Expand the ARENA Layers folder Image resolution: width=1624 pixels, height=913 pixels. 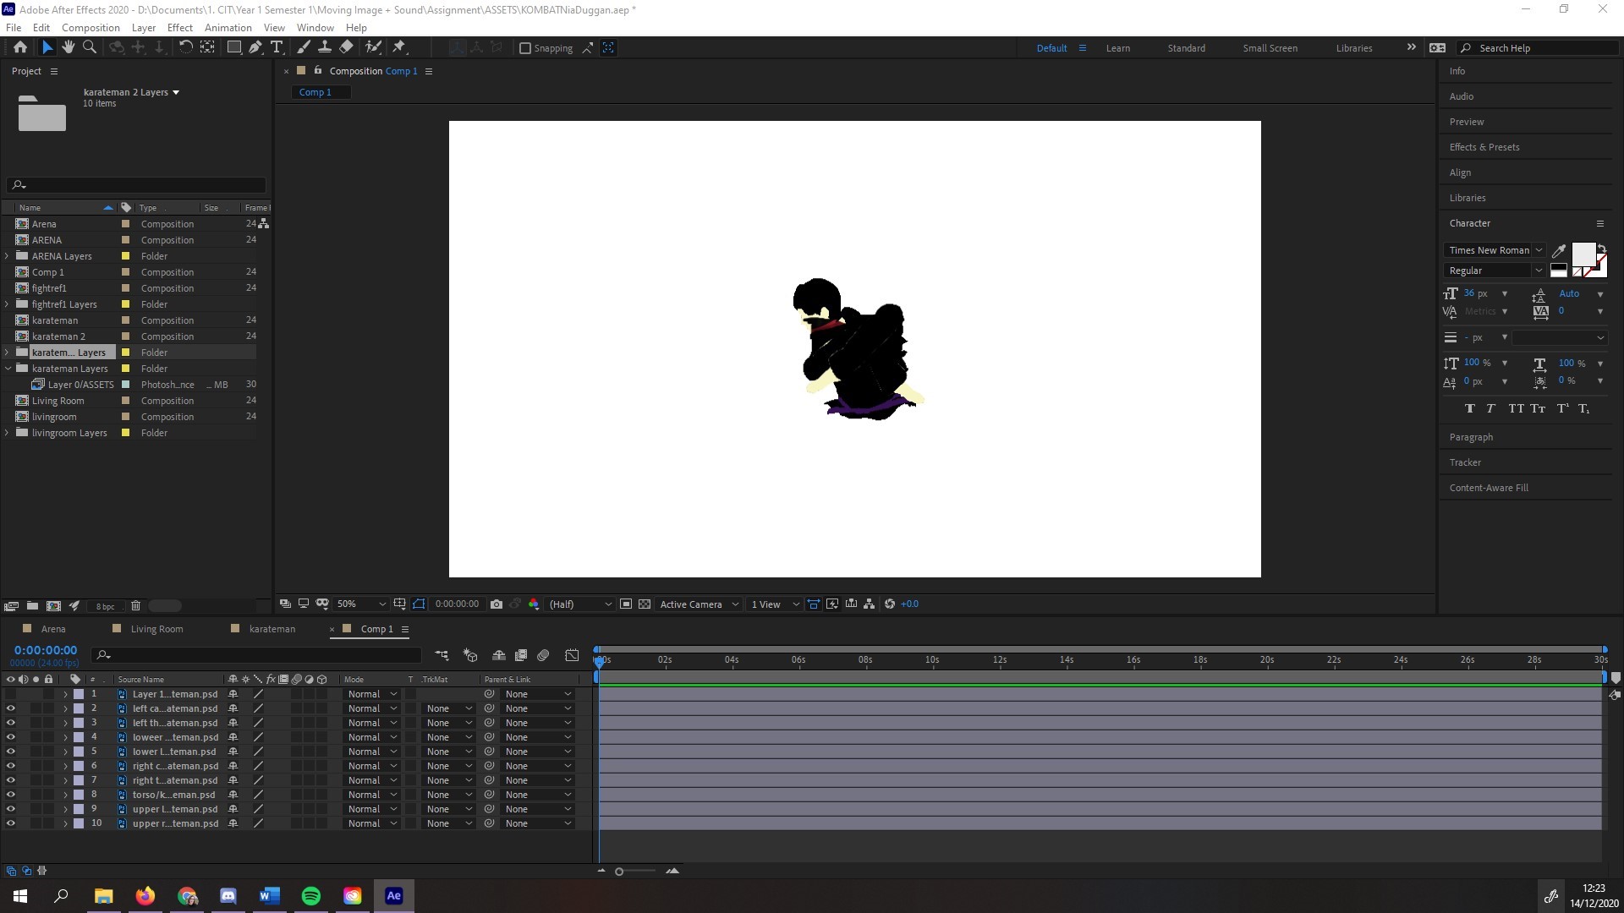(8, 256)
